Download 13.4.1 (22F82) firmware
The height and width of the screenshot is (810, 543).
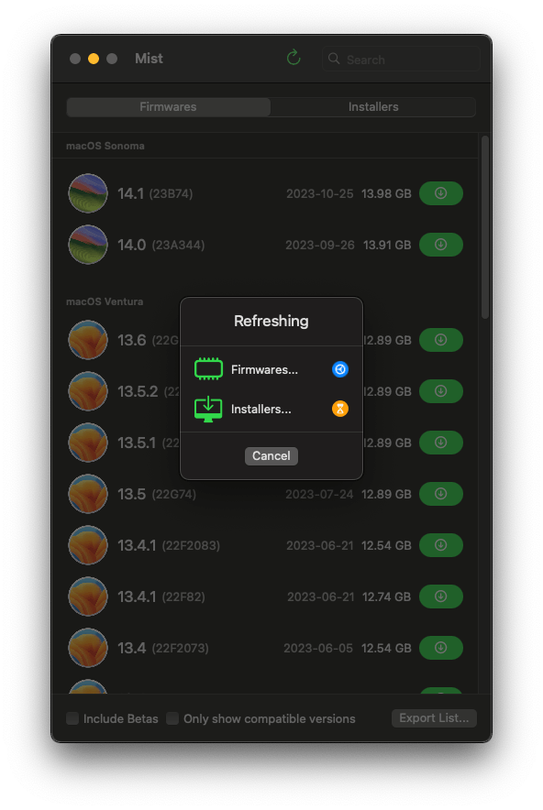[440, 597]
